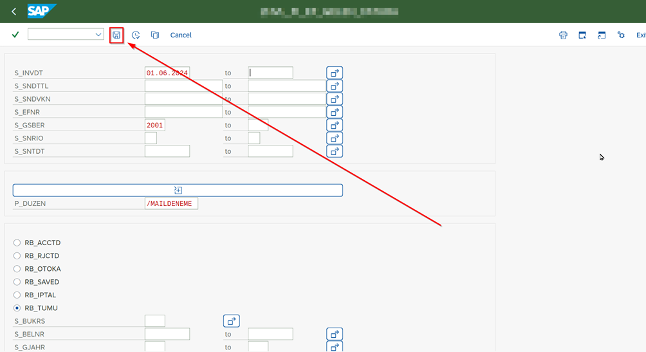
Task: Open multiple selection for S_BUKRS
Action: 232,320
